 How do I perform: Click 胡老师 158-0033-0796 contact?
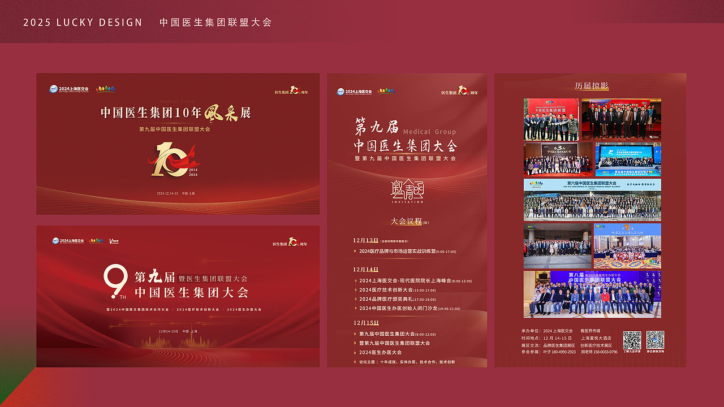coord(599,352)
